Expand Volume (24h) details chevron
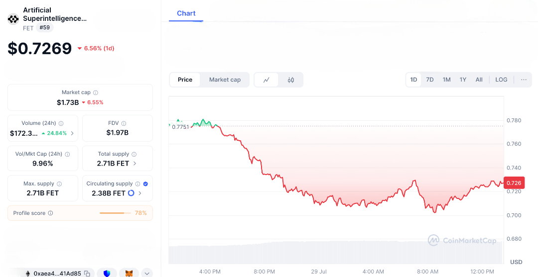This screenshot has height=277, width=538. (x=72, y=133)
